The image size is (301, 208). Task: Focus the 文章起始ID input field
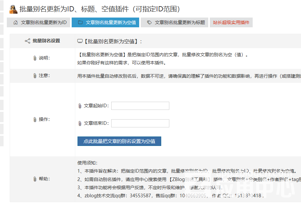140,106
